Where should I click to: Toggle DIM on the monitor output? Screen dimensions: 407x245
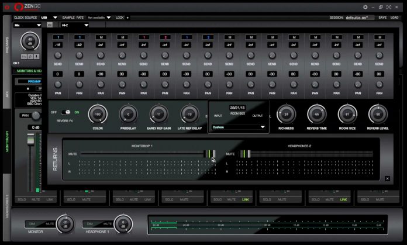33,224
